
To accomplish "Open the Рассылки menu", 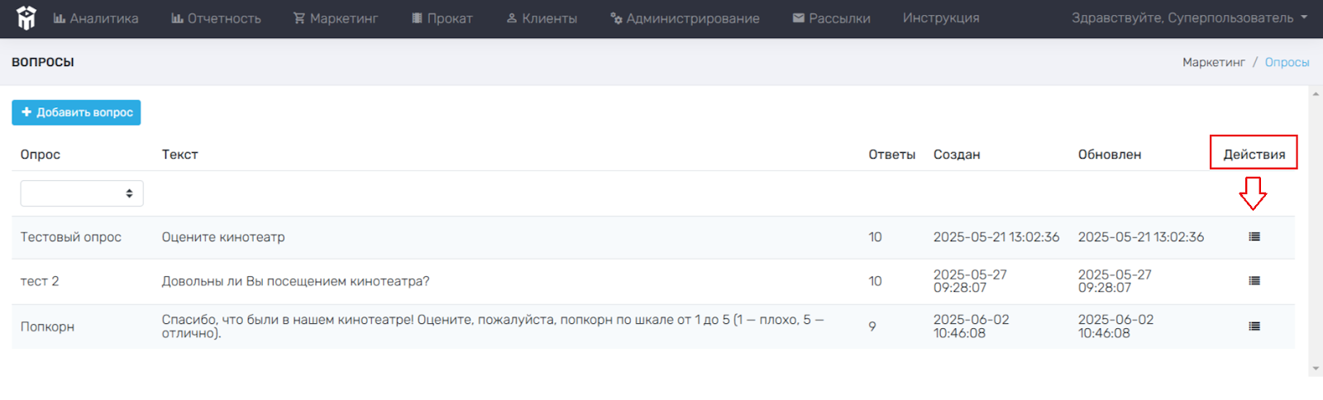I will pos(831,18).
